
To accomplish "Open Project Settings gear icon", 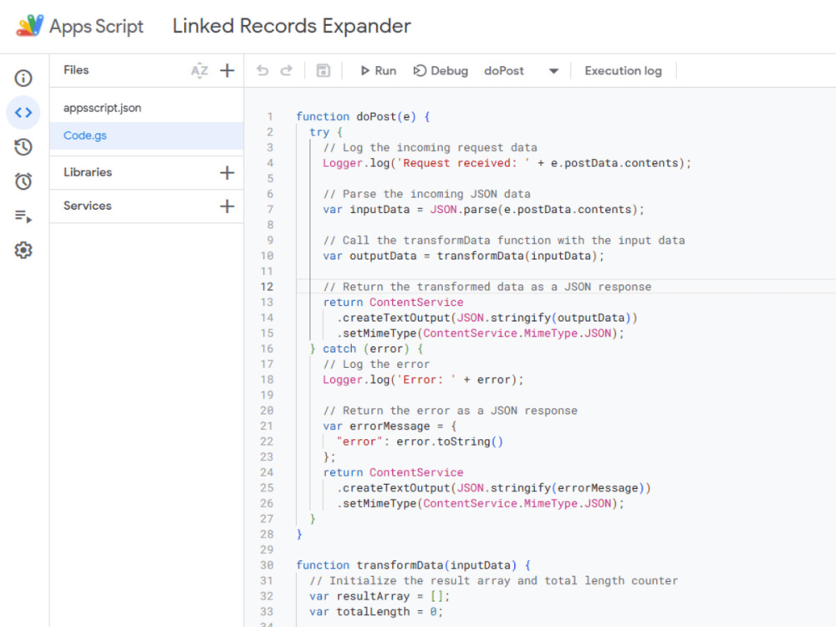I will coord(23,250).
